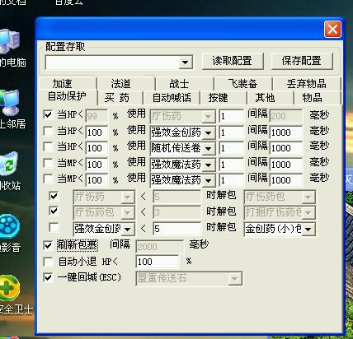The image size is (353, 339).
Task: Open the 随机传送卷 item dropdown
Action: tap(209, 149)
